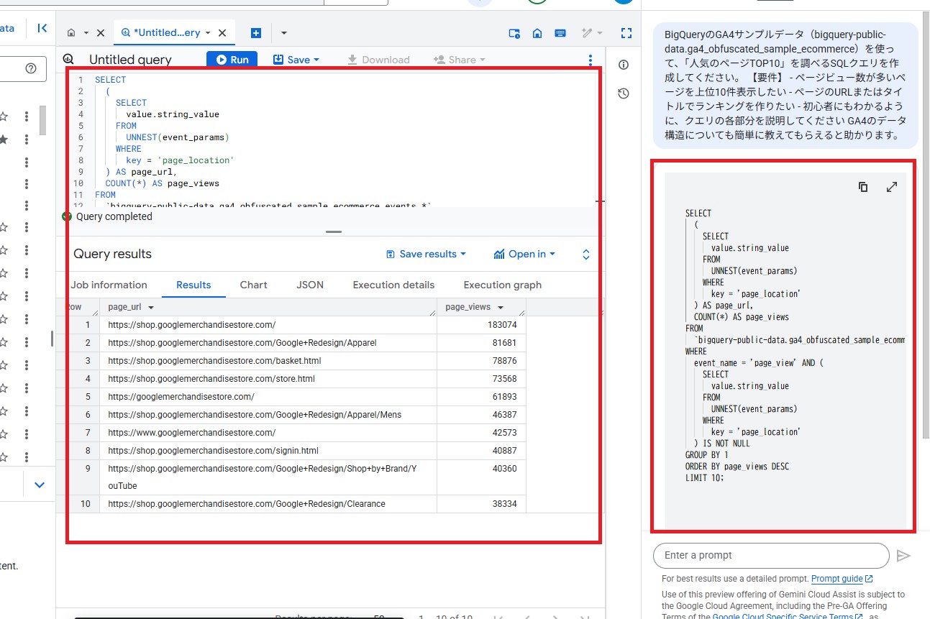The width and height of the screenshot is (930, 619).
Task: Close the Untitled query tab
Action: [222, 33]
